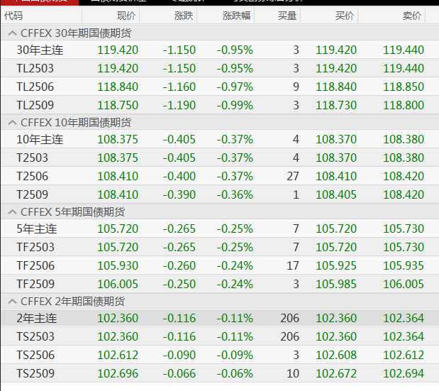Sort by the 买价 column header
This screenshot has height=391, width=439.
(344, 15)
